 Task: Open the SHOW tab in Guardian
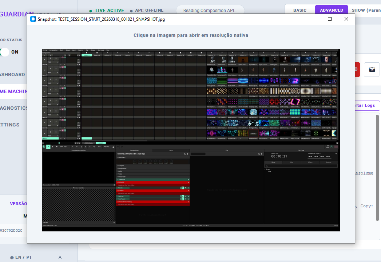tap(366, 10)
